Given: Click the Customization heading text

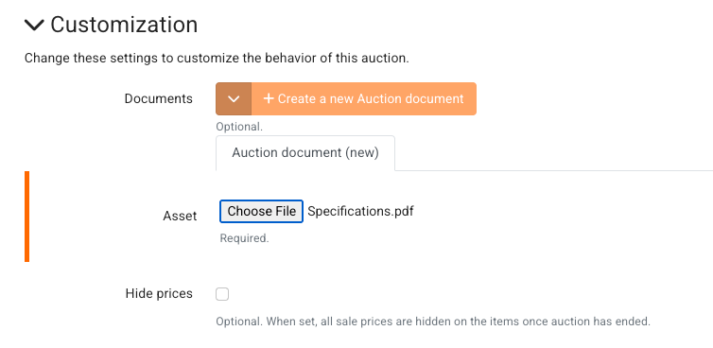Looking at the screenshot, I should coord(124,25).
